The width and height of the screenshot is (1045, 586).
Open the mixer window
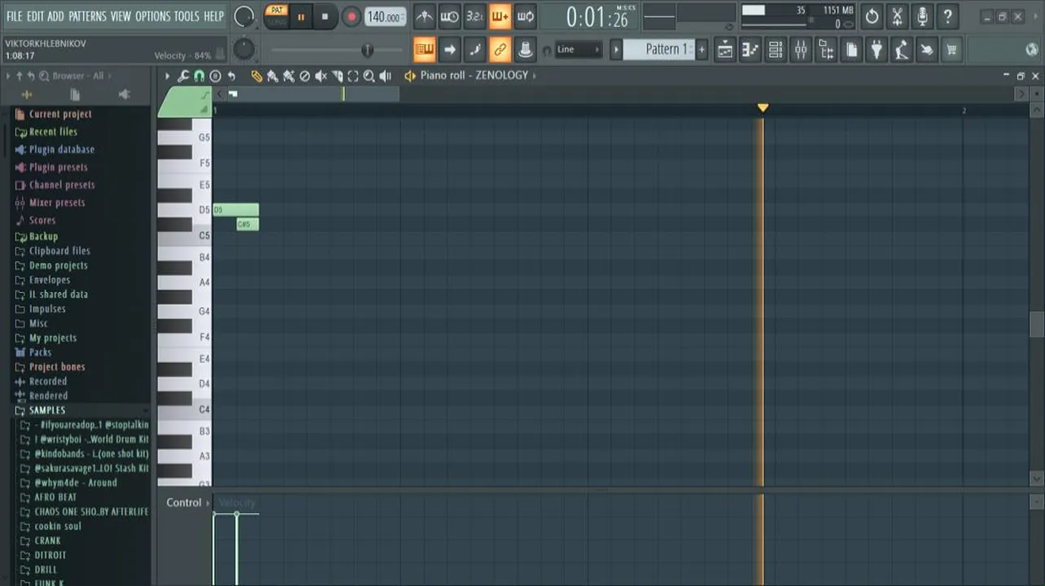[x=801, y=50]
